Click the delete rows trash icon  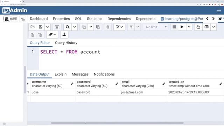coord(108,27)
